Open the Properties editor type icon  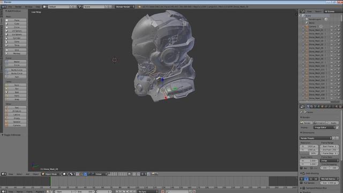click(x=302, y=107)
